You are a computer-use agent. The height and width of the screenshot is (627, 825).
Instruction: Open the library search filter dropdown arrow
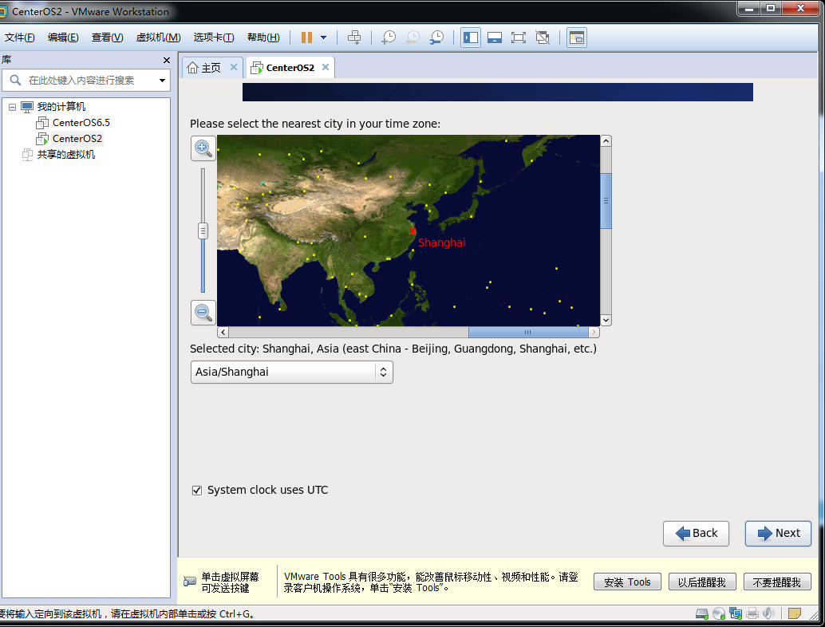pyautogui.click(x=162, y=81)
